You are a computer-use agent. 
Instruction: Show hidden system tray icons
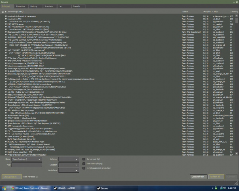(x=212, y=188)
